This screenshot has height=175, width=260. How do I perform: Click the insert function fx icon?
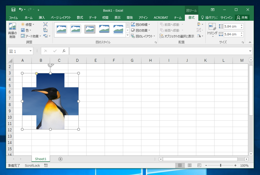[64, 51]
